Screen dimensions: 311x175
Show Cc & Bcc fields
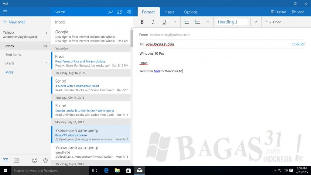point(298,44)
